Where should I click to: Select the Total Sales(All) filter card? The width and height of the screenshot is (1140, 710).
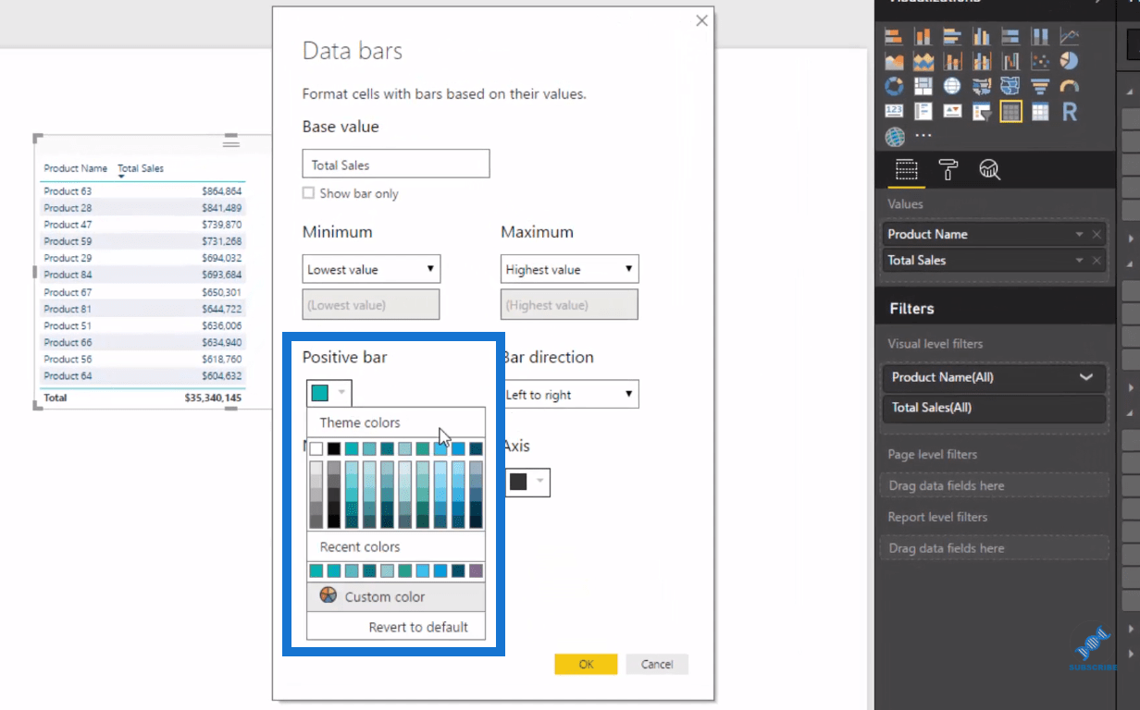(994, 408)
